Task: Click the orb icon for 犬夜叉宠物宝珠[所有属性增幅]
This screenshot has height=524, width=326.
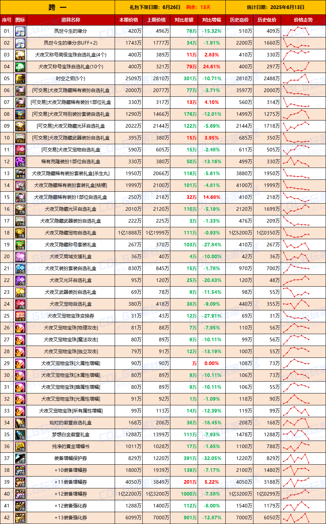Action: [x=20, y=411]
